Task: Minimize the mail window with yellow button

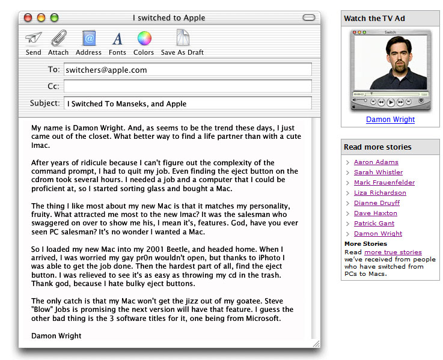Action: click(x=41, y=17)
